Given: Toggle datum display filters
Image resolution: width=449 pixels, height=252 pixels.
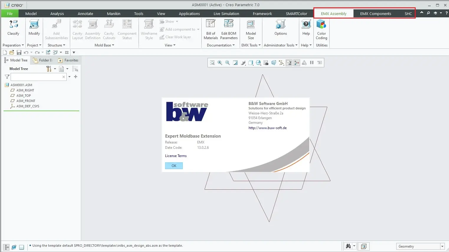Looking at the screenshot, I should pos(281,63).
